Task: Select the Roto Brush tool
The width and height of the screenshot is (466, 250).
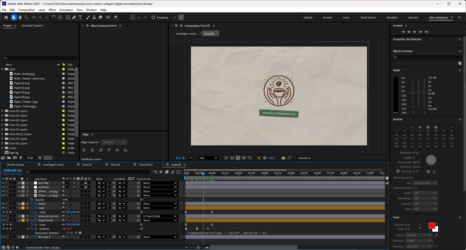Action: 108,17
